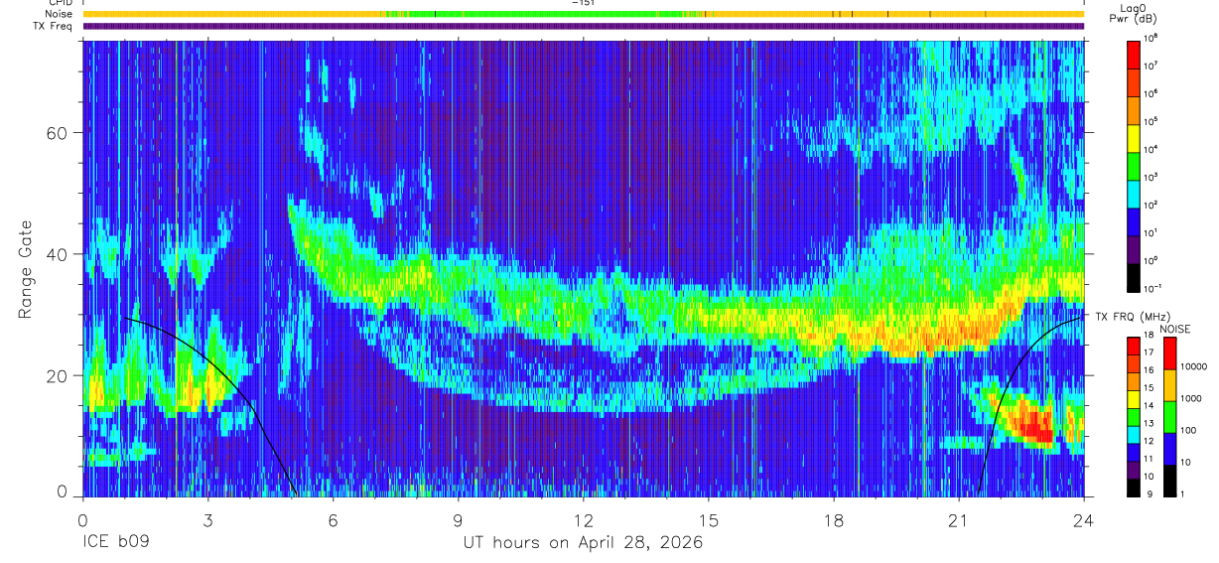This screenshot has height=563, width=1219.
Task: Click the red segment of the power colorbar
Action: [1134, 57]
